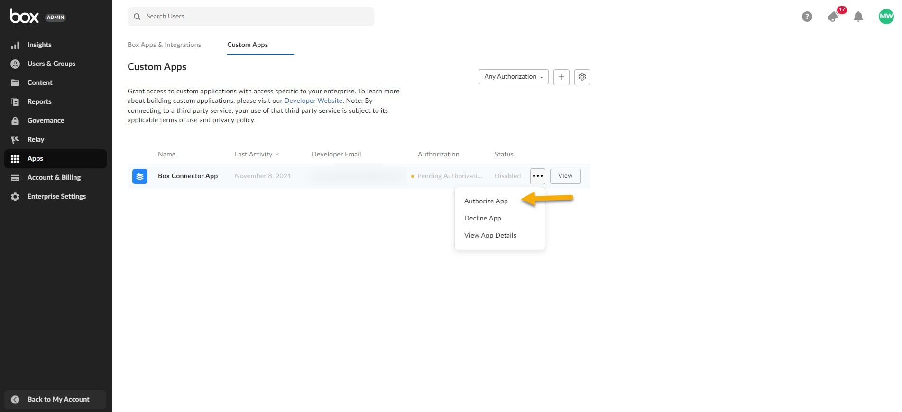
Task: Click the Relay icon in sidebar
Action: coord(15,139)
